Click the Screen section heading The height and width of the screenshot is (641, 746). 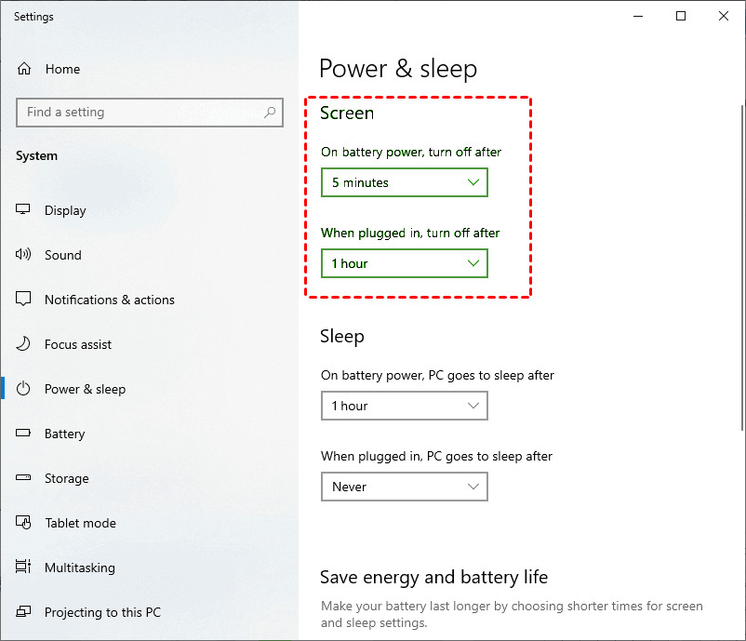click(347, 114)
